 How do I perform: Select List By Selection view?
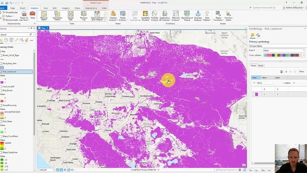[11, 40]
